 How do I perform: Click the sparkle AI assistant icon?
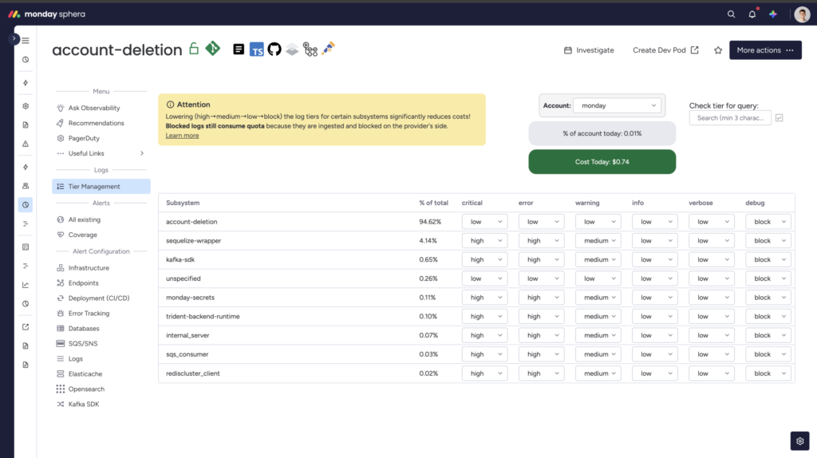coord(773,14)
